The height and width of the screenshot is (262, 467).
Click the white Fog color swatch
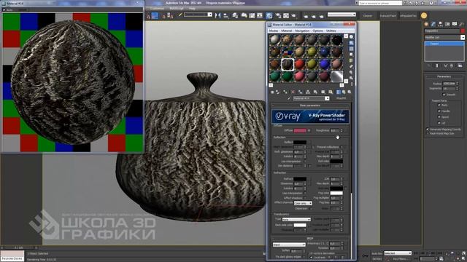(336, 193)
